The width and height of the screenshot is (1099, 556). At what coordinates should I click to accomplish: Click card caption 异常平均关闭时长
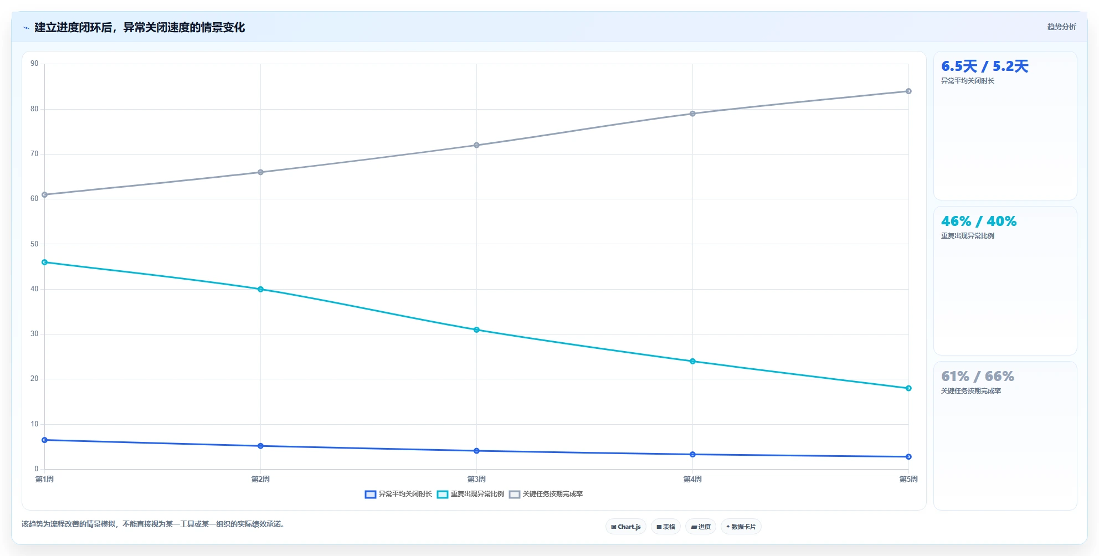coord(968,81)
